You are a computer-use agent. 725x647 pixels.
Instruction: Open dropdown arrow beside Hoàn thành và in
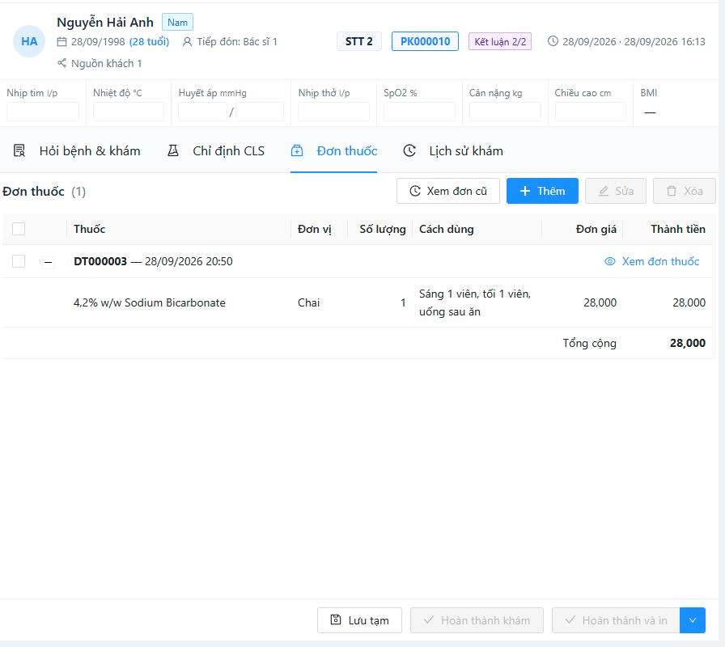(x=692, y=620)
